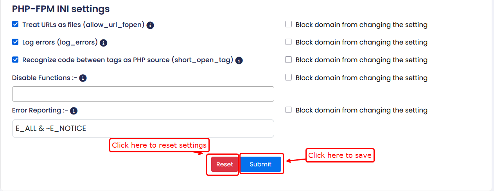Image resolution: width=494 pixels, height=191 pixels.
Task: Click the blue Submit button
Action: 260,164
